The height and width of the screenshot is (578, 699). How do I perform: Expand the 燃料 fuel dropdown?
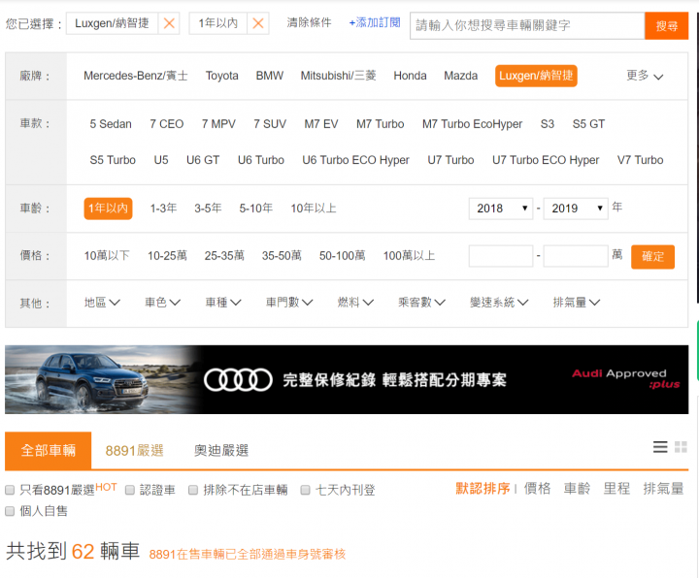(355, 303)
